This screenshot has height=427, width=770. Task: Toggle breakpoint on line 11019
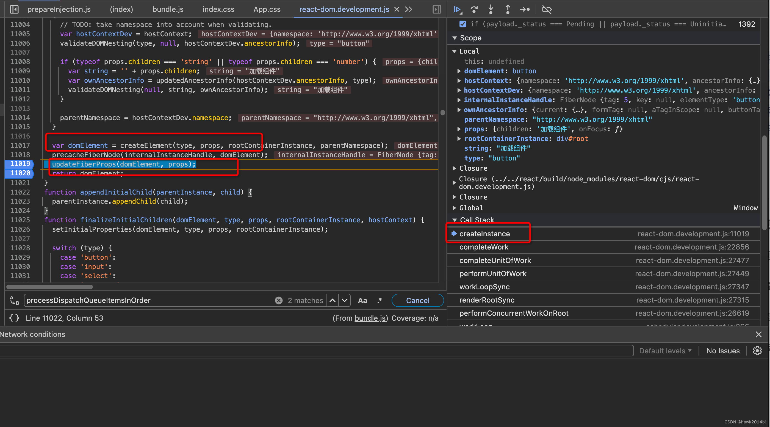20,164
